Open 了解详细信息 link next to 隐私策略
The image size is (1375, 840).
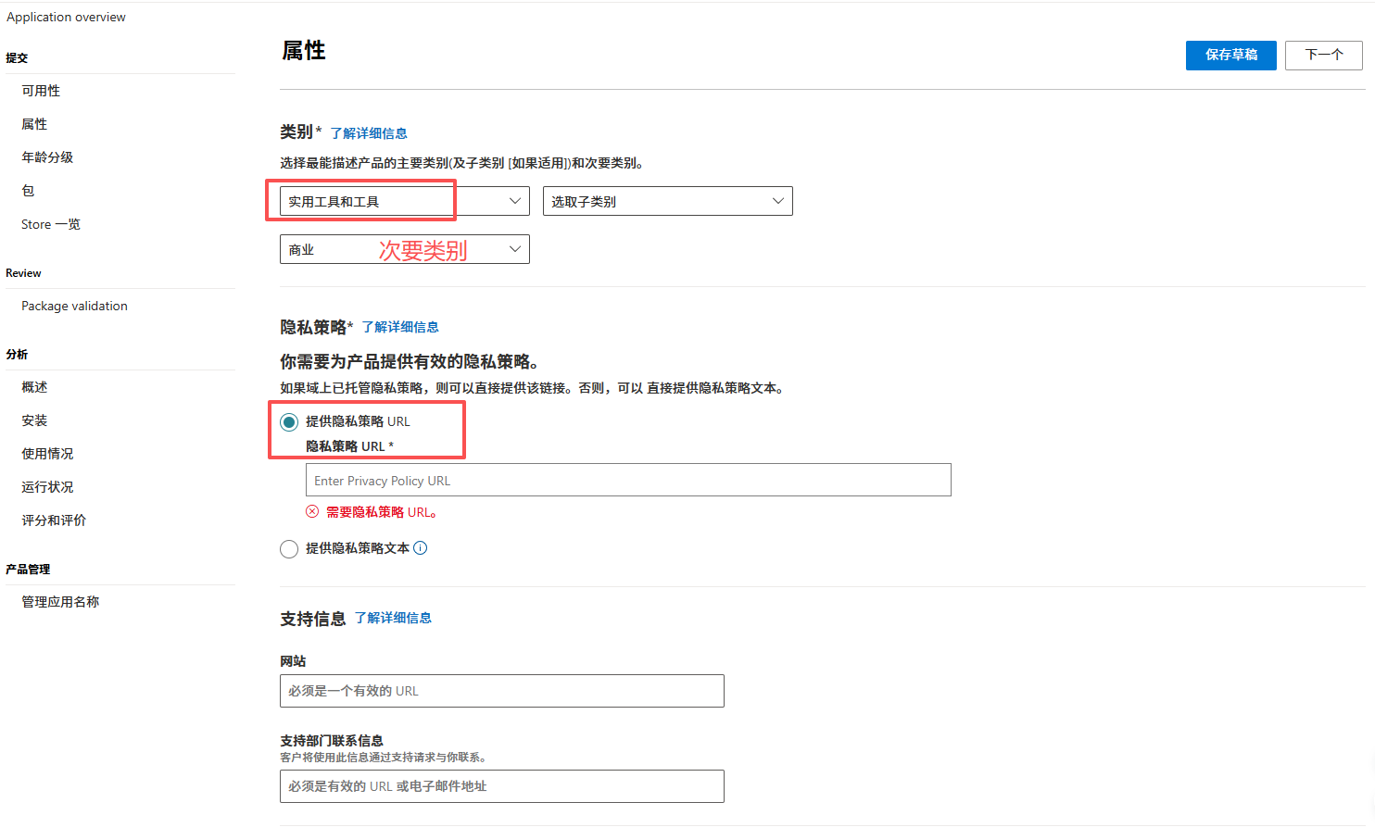pyautogui.click(x=400, y=327)
